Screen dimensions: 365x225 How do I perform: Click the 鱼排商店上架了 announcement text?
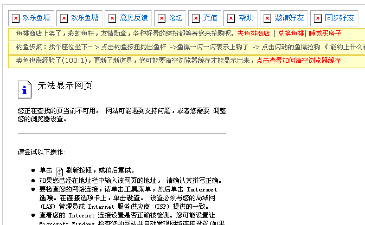[125, 34]
